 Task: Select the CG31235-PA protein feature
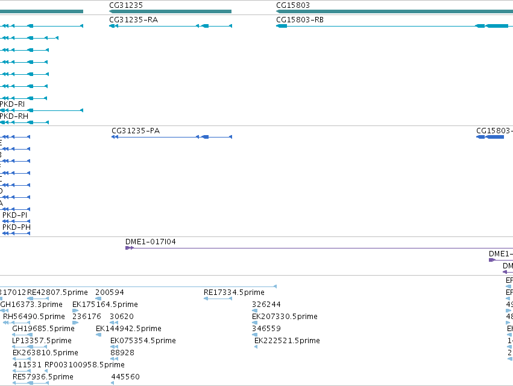tap(172, 137)
